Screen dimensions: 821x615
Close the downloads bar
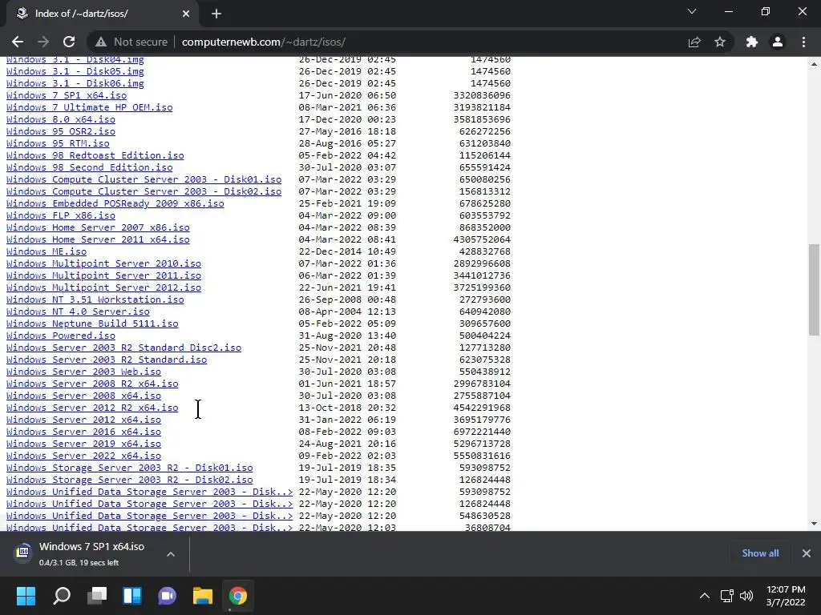coord(807,553)
